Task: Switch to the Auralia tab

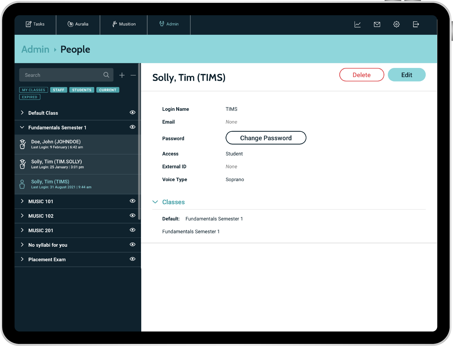Action: [x=78, y=24]
